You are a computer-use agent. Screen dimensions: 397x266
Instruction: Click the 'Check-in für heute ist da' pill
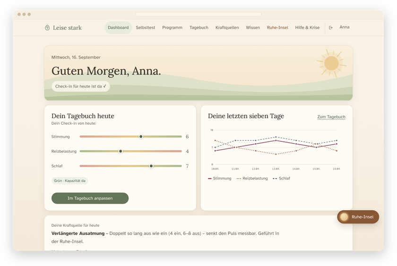81,86
